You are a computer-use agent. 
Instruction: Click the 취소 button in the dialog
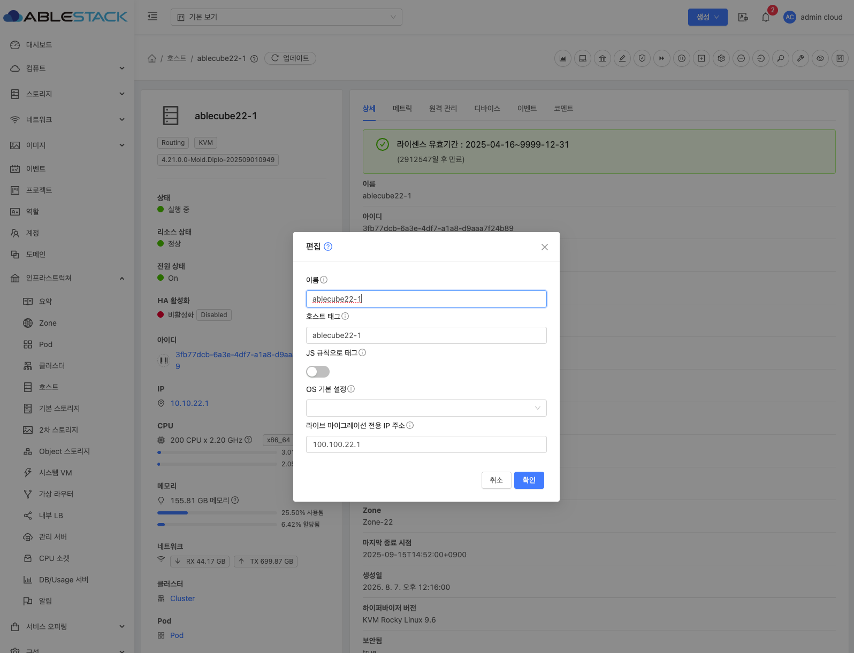pyautogui.click(x=496, y=480)
